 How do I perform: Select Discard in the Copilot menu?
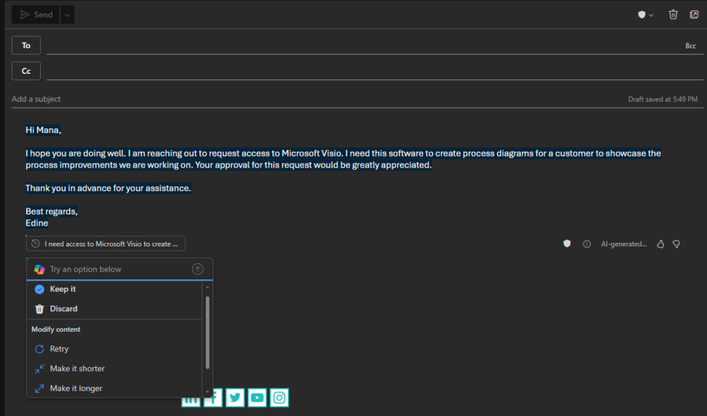[115, 309]
